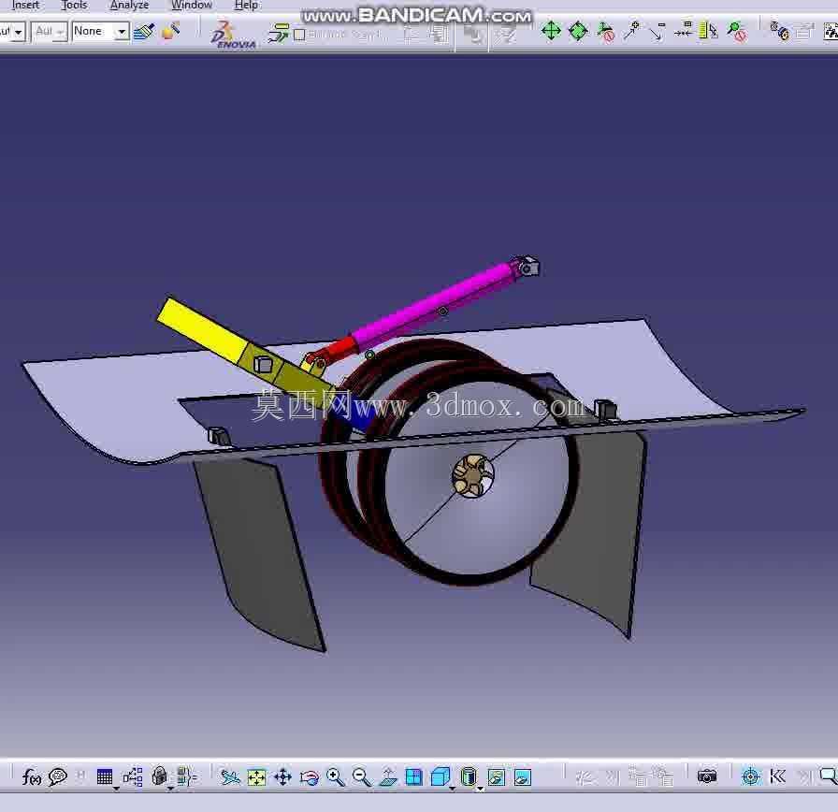Open the Tools menu
The image size is (838, 812).
[x=74, y=5]
